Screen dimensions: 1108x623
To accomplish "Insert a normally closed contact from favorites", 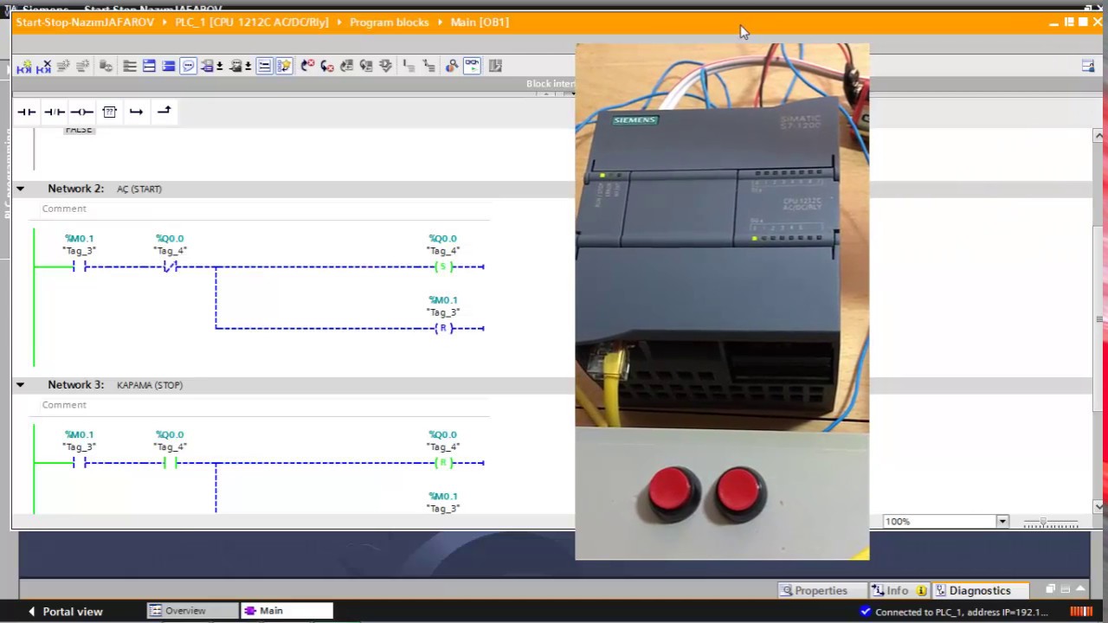I will click(55, 112).
